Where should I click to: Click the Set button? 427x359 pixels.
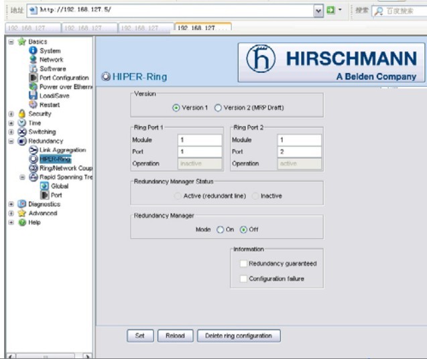click(140, 336)
